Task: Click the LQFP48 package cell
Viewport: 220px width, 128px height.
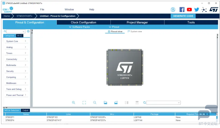Action: point(154,117)
